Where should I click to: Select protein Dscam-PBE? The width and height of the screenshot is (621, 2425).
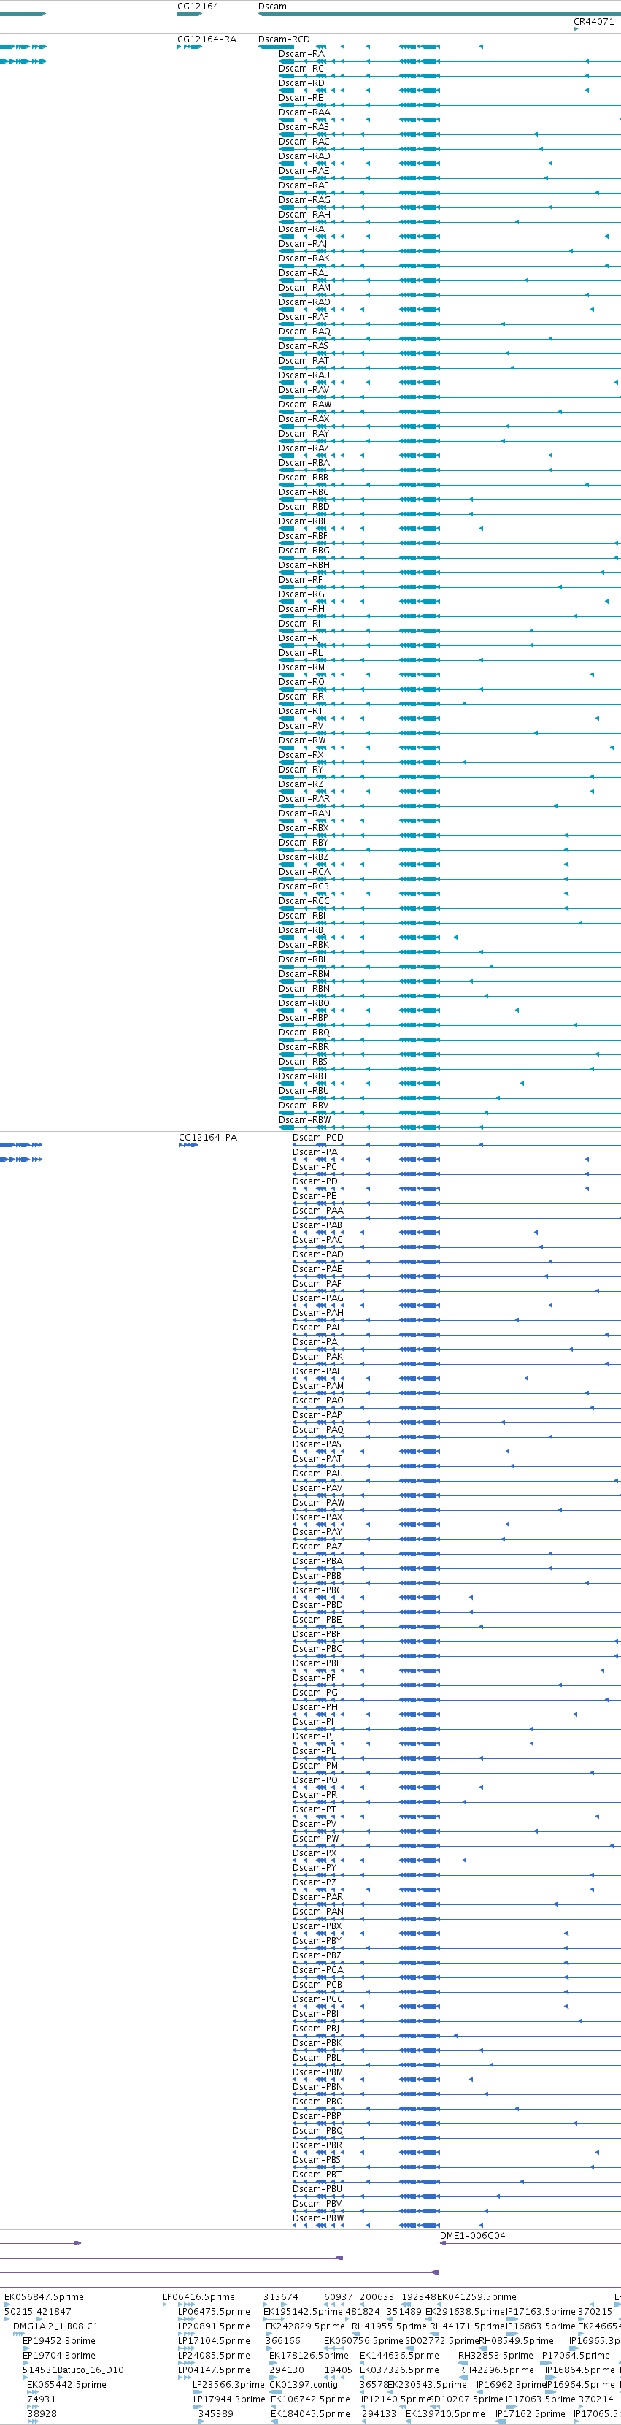(x=317, y=1619)
